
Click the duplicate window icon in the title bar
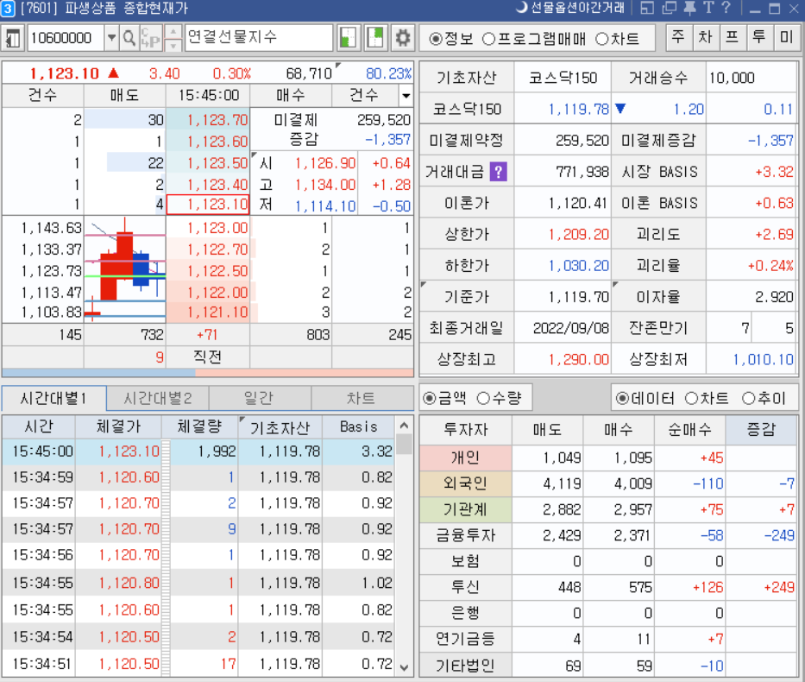(670, 8)
